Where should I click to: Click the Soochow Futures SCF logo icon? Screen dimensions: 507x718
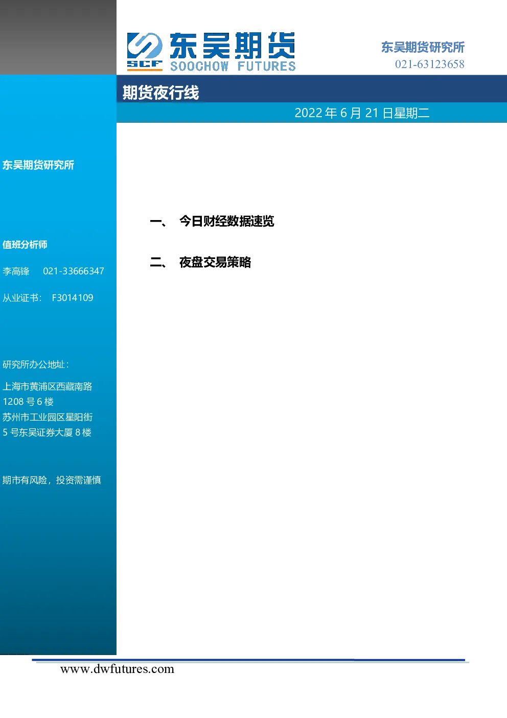[145, 51]
